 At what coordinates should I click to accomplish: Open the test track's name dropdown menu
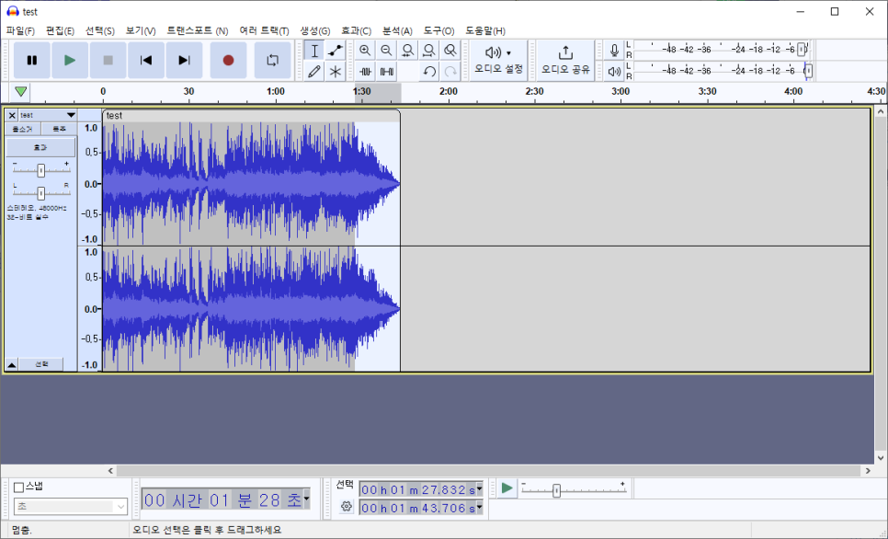(71, 115)
